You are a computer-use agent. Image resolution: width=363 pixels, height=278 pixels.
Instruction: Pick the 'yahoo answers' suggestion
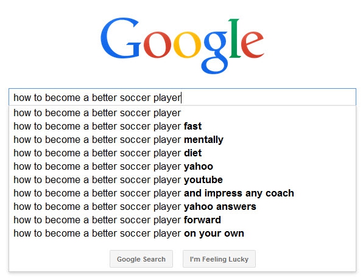(182, 207)
